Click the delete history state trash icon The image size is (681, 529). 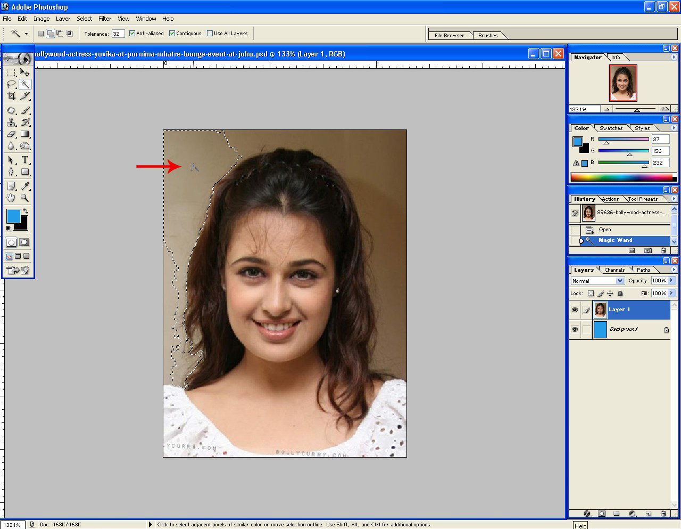pyautogui.click(x=663, y=250)
